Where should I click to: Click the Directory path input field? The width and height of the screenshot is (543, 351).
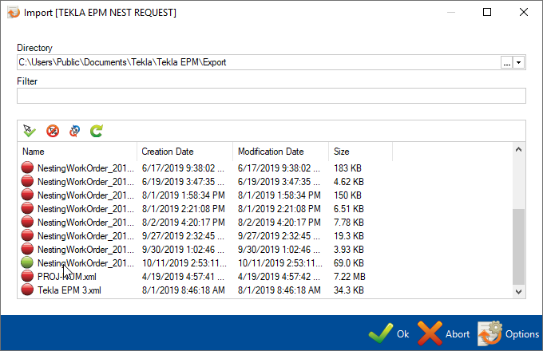click(x=256, y=62)
